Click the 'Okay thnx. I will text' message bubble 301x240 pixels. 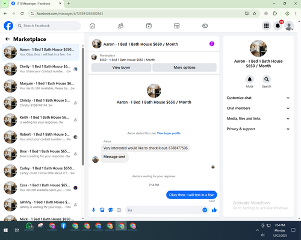click(191, 195)
